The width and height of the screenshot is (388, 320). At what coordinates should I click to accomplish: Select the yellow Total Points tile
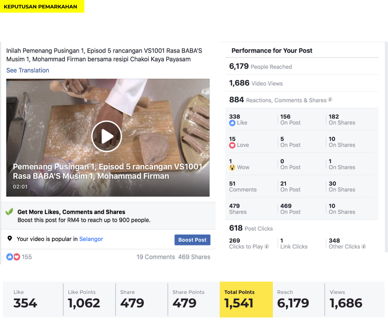pyautogui.click(x=246, y=299)
